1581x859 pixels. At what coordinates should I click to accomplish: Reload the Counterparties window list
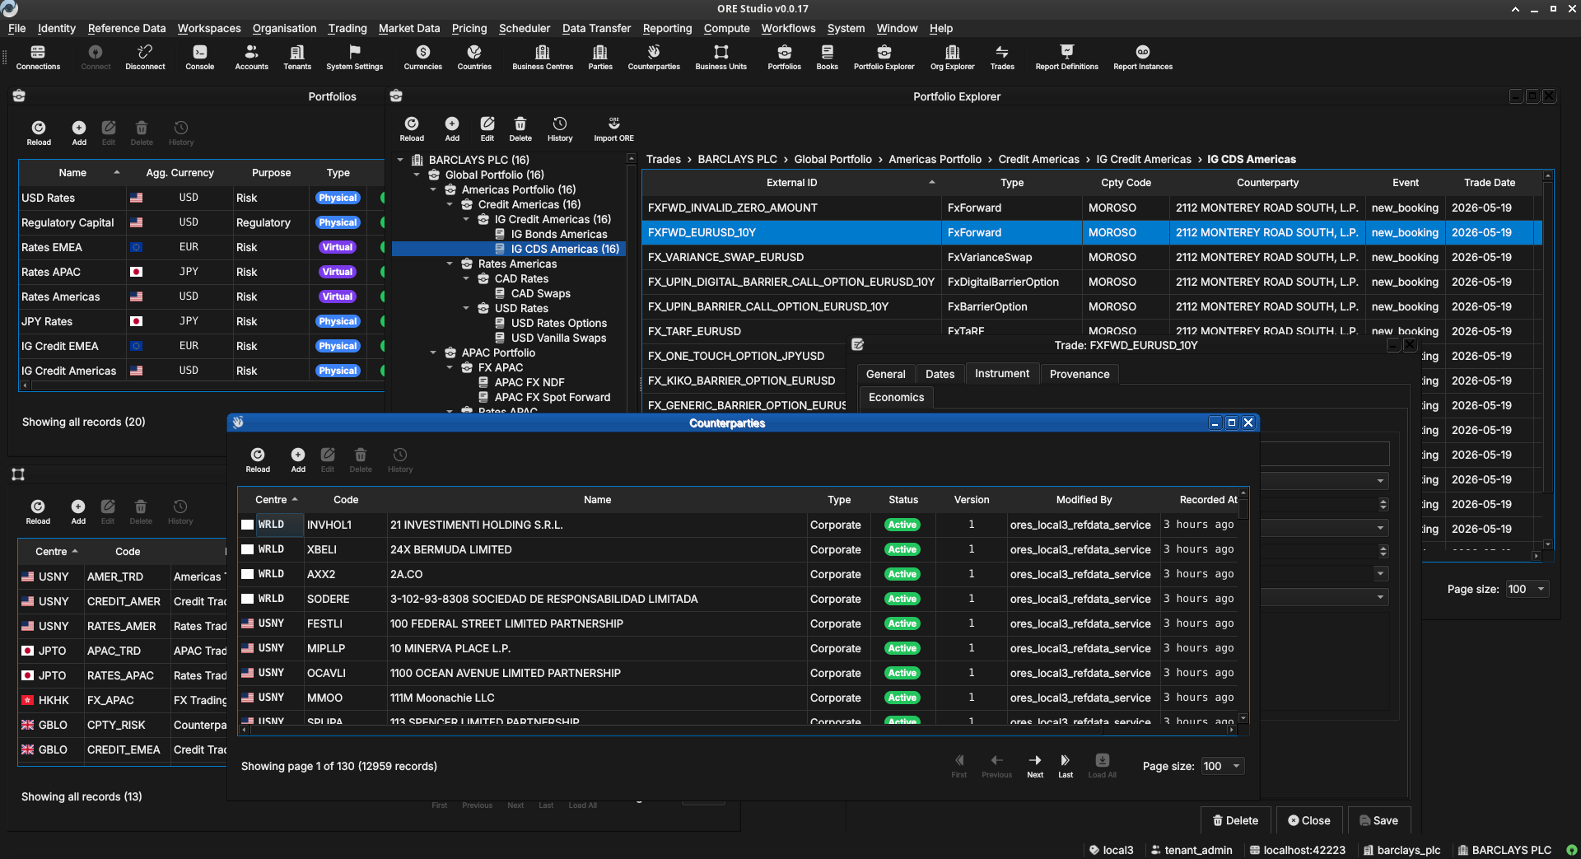pyautogui.click(x=258, y=460)
